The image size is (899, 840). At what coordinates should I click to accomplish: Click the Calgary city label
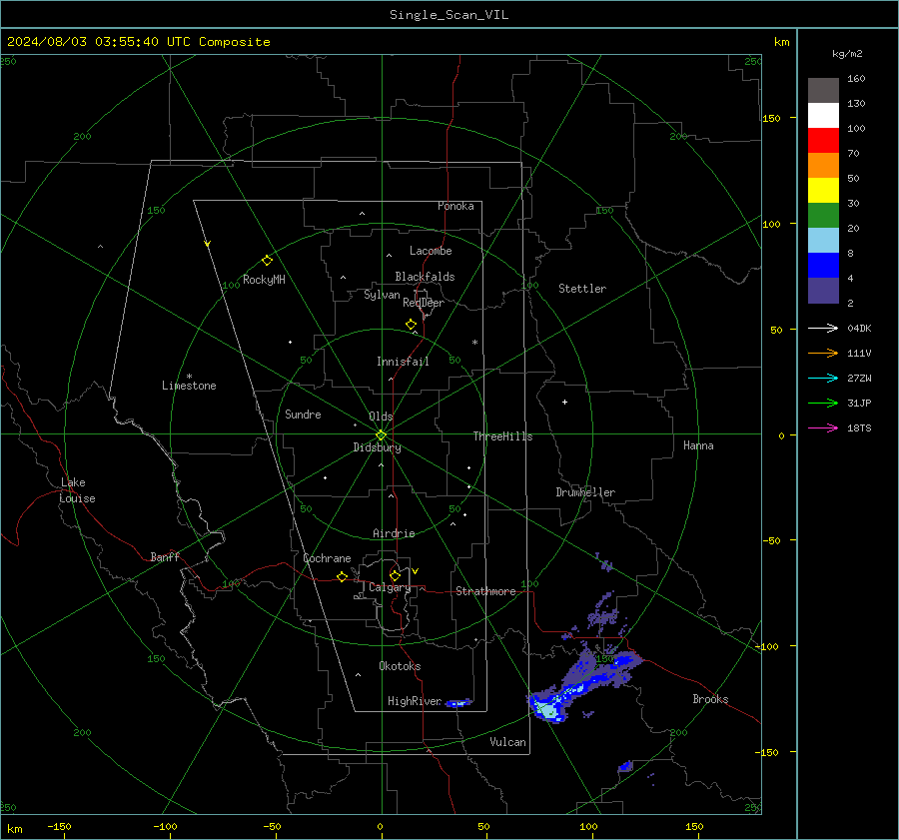click(x=390, y=587)
